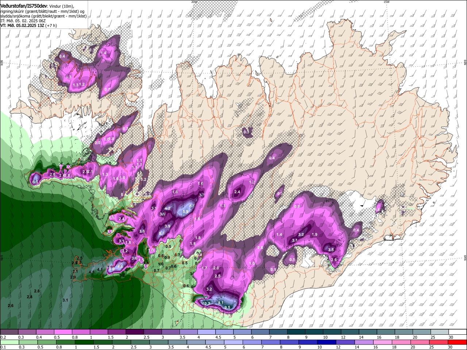Click the 'rigning/skúrir' legend description line
The width and height of the screenshot is (467, 350).
point(43,11)
